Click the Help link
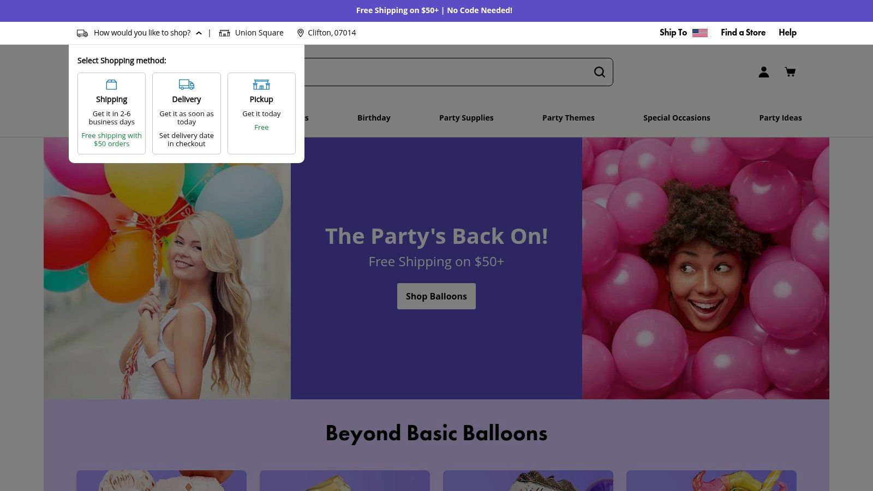The height and width of the screenshot is (491, 873). pos(787,33)
